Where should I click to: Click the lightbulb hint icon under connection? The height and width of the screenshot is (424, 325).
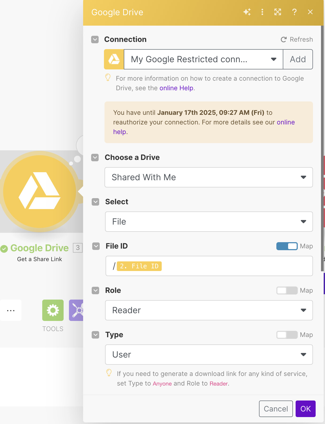tap(108, 78)
